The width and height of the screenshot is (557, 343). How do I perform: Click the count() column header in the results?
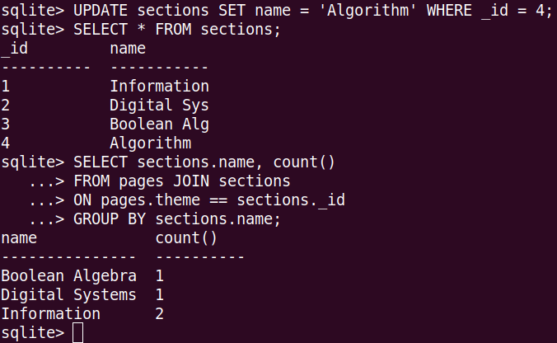[186, 238]
